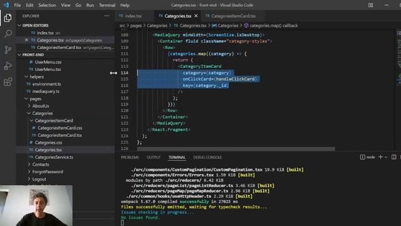
Task: Click the Categories.tsx breadcrumb segment
Action: (x=193, y=25)
